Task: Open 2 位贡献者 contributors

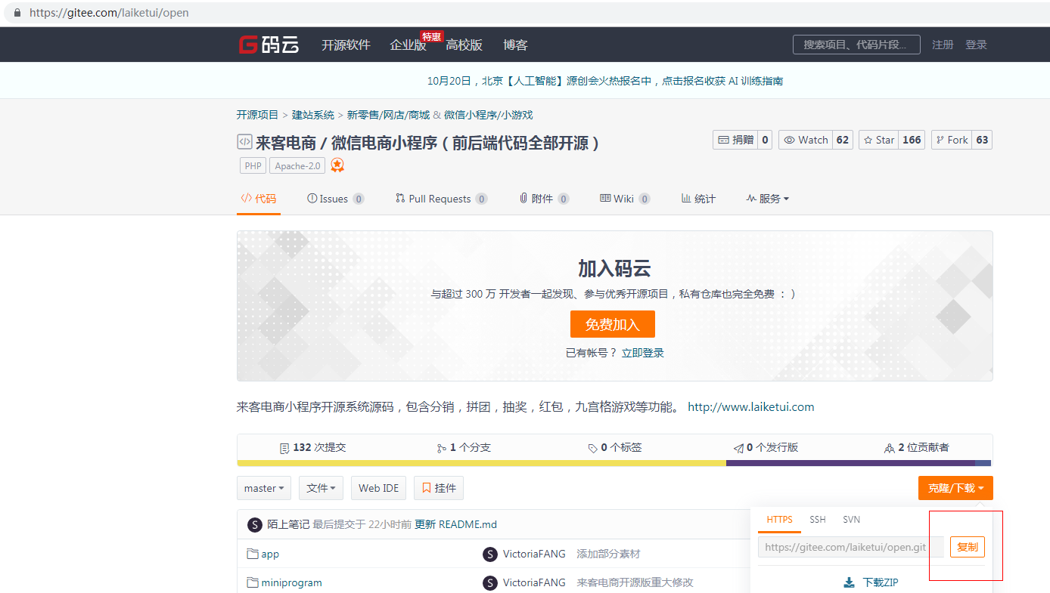Action: pyautogui.click(x=917, y=447)
